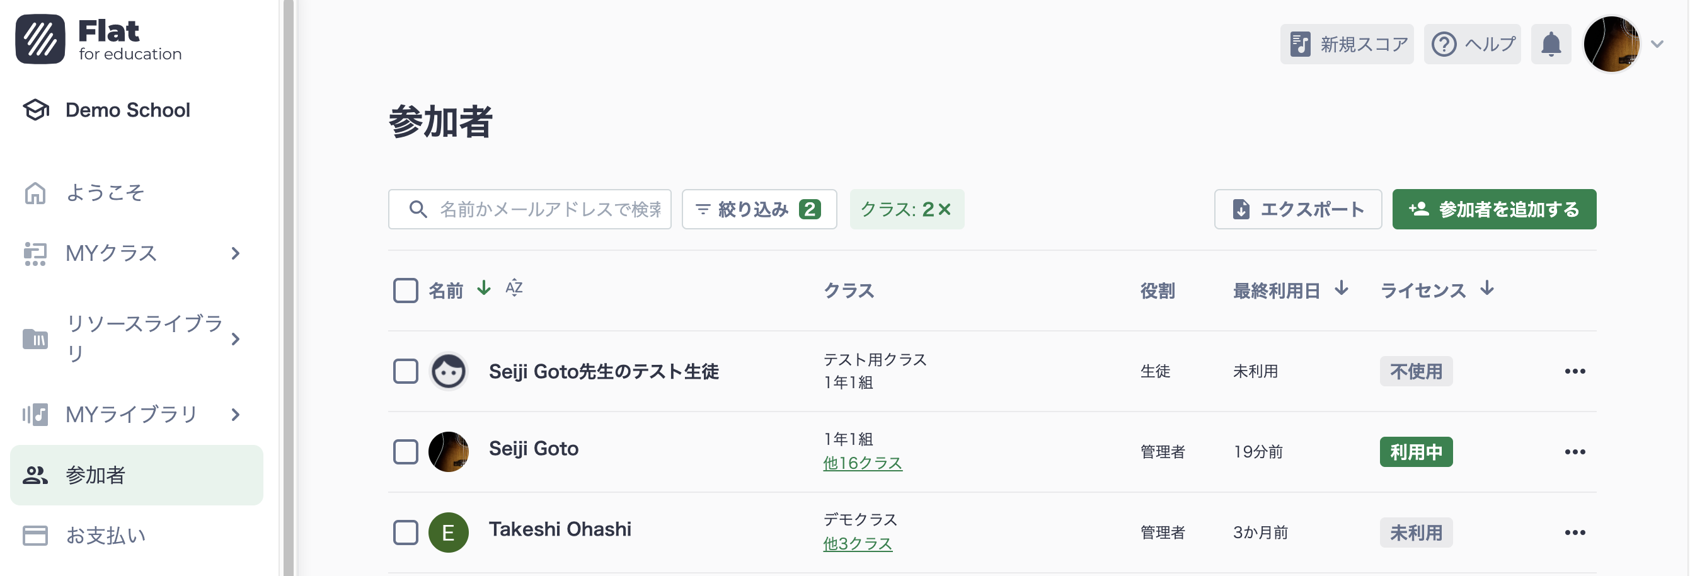Expand the MYライブラリ sidebar section

pos(236,415)
